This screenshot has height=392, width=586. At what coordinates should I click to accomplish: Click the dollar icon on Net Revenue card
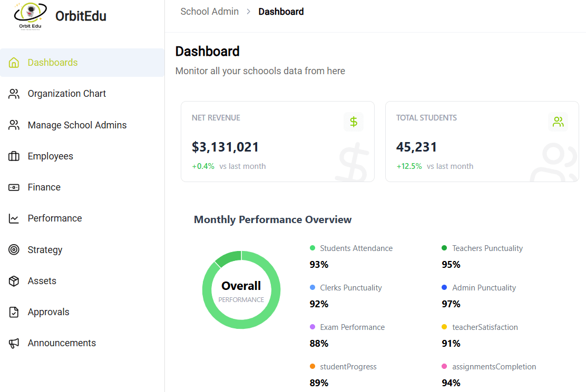354,122
